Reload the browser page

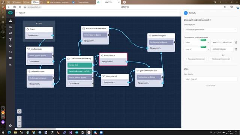pyautogui.click(x=20, y=7)
